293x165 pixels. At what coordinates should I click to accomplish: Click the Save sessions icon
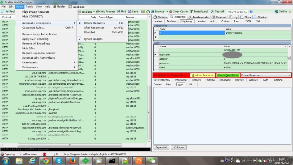click(x=130, y=12)
